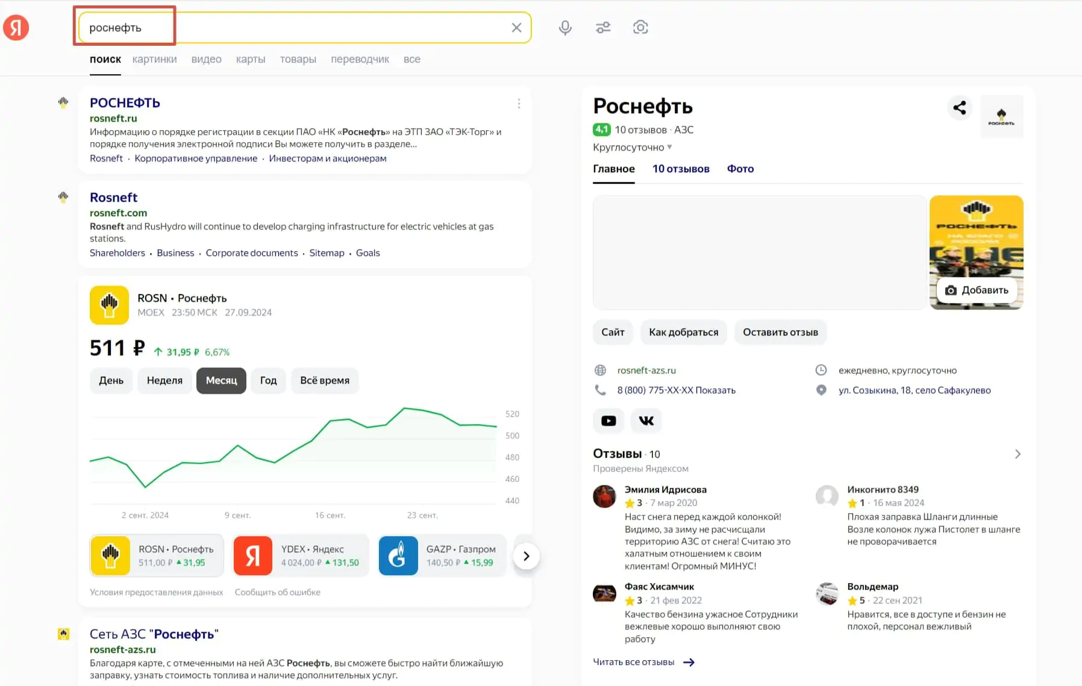Select the Неделя chart period
Screen dimensions: 1082x686
164,381
